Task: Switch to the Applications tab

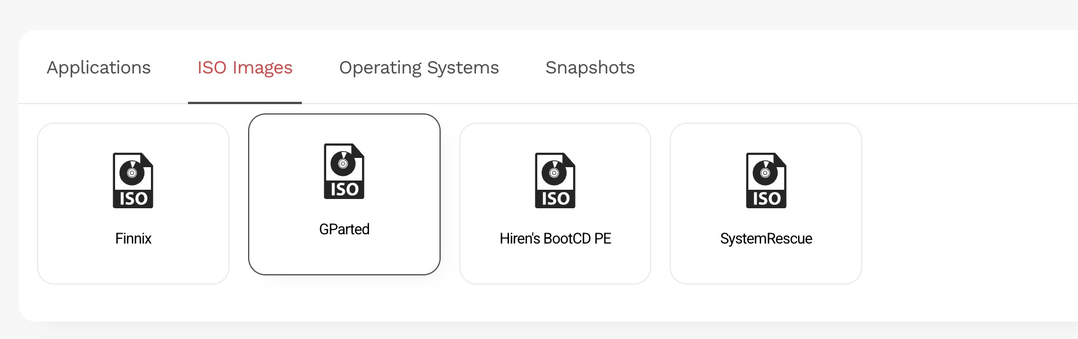Action: coord(99,68)
